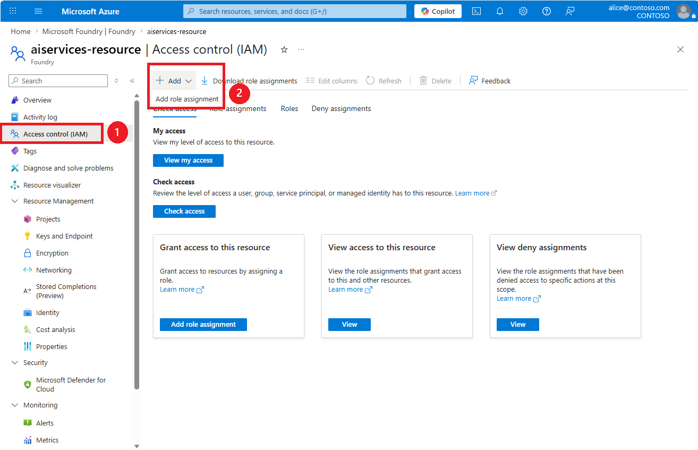
Task: Open Learn more in View deny assignments card
Action: click(x=518, y=299)
